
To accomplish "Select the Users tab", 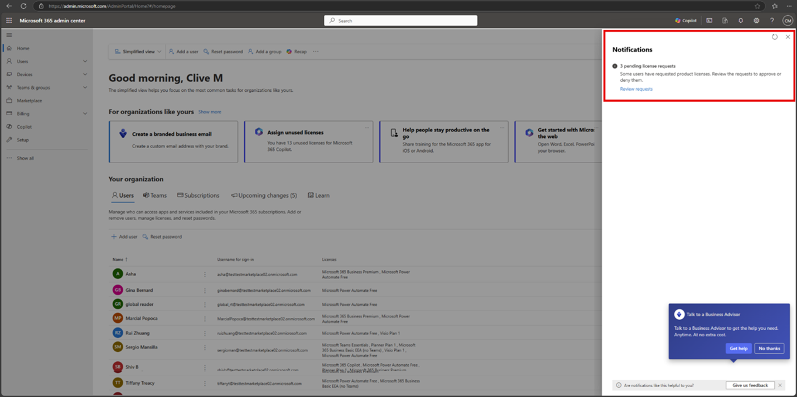I will tap(123, 195).
